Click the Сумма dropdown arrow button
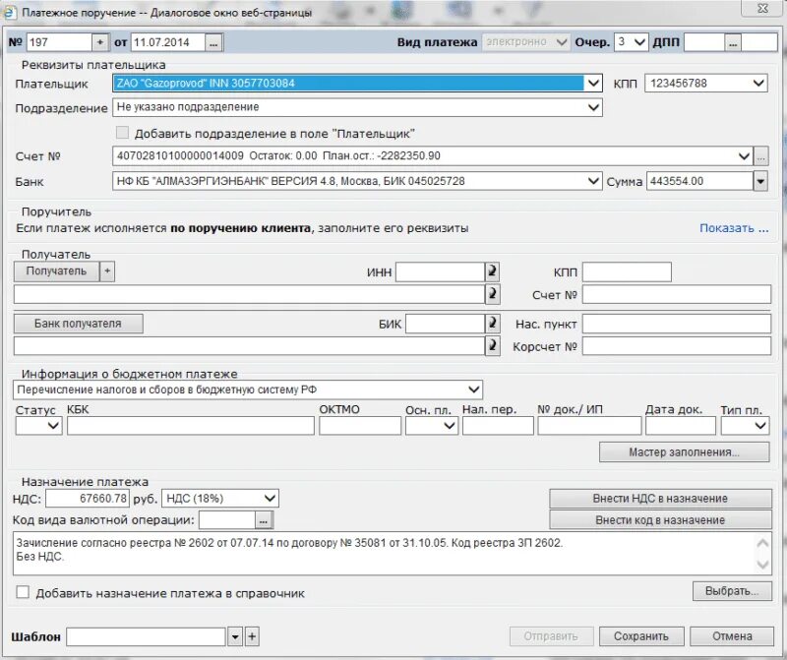Screen dimensions: 787x660 (760, 181)
